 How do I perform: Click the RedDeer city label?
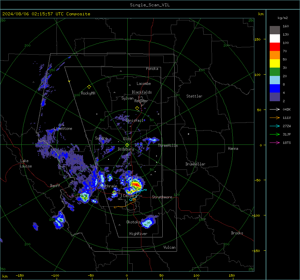pyautogui.click(x=141, y=101)
